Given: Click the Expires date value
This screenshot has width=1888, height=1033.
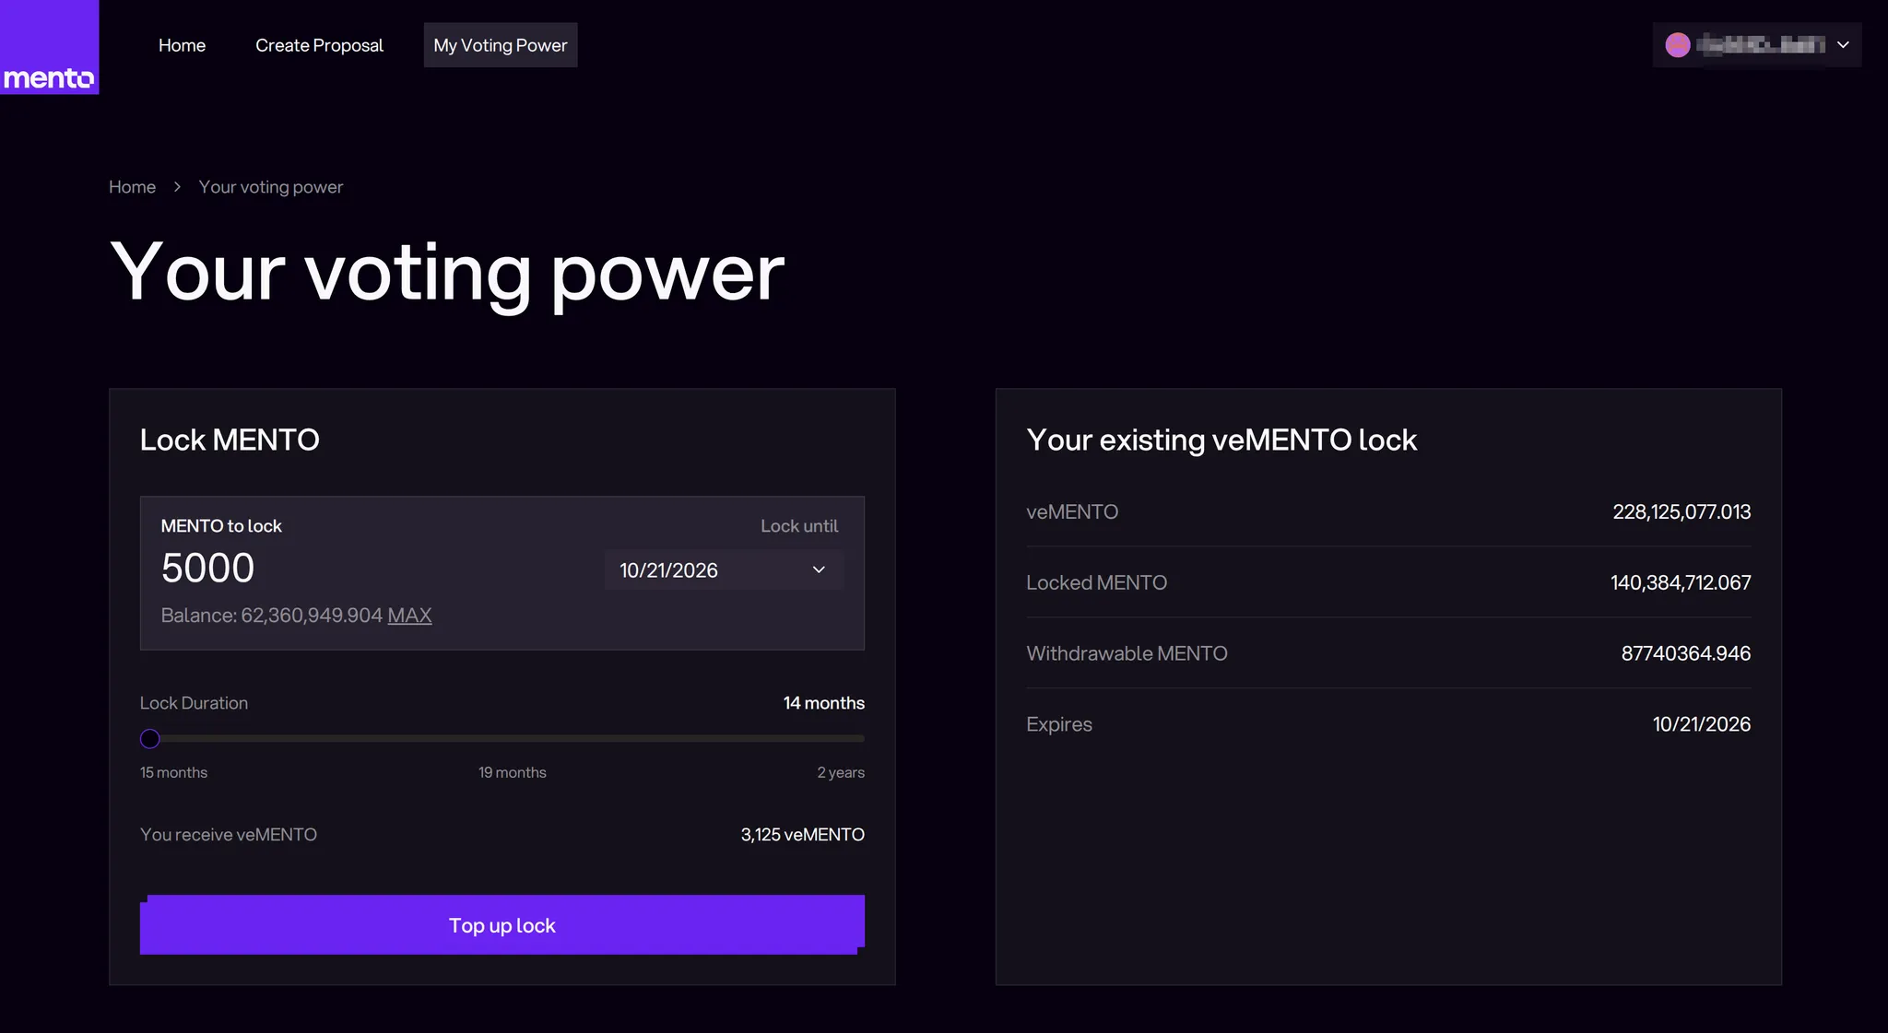Looking at the screenshot, I should click(x=1701, y=724).
